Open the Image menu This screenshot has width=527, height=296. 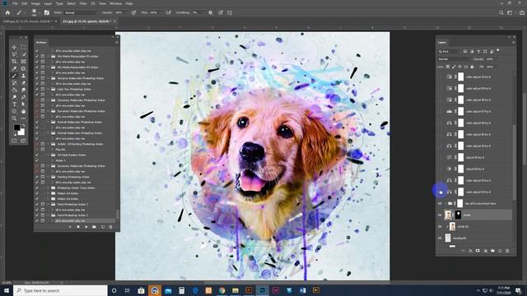coord(35,3)
